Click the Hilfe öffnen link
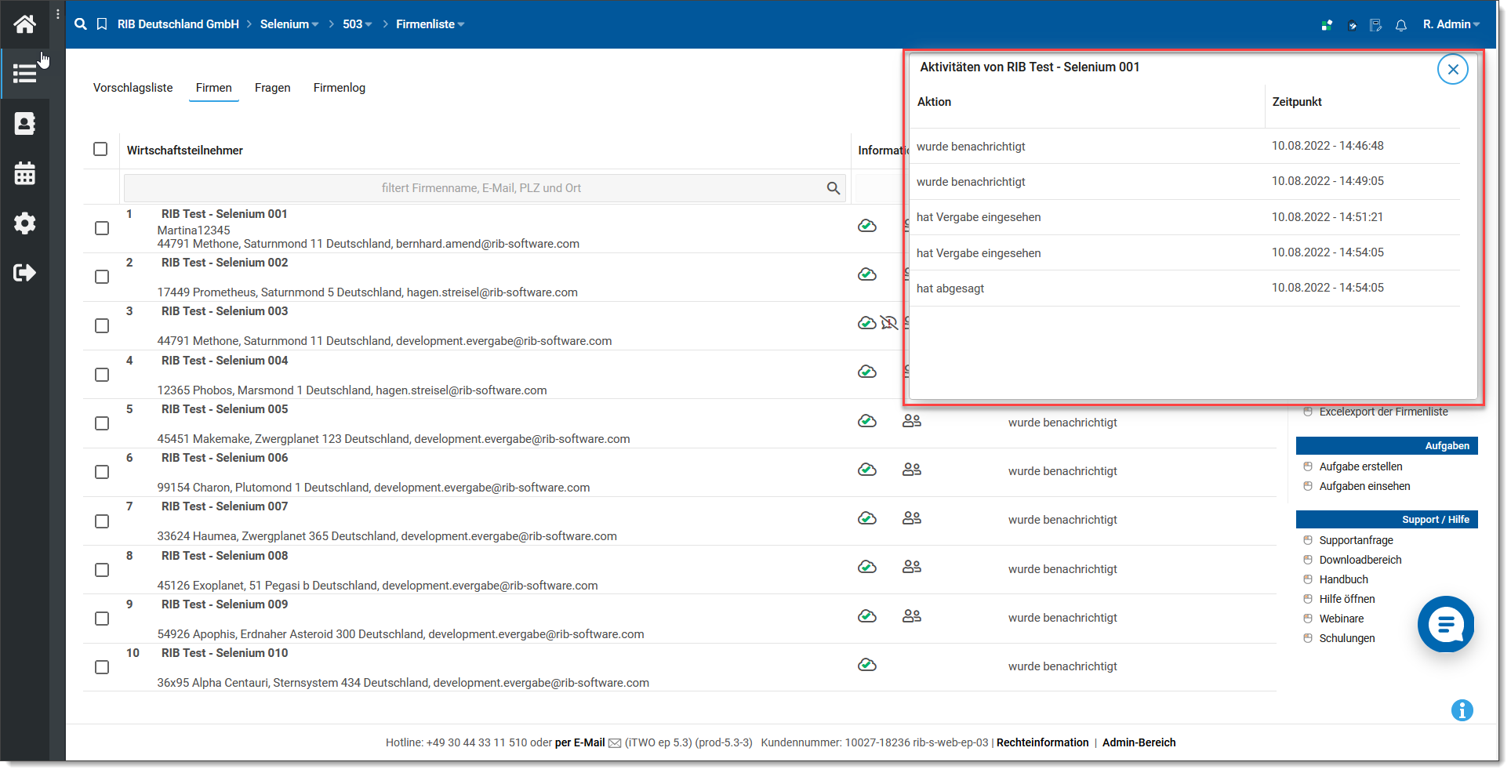The width and height of the screenshot is (1511, 773). (x=1346, y=599)
